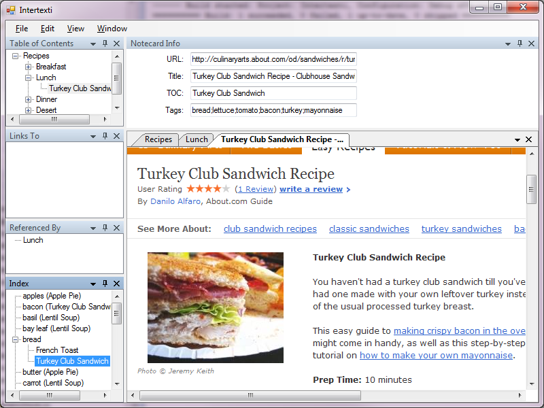Open Referenced By panel dropdown arrow
The image size is (544, 408).
click(93, 228)
